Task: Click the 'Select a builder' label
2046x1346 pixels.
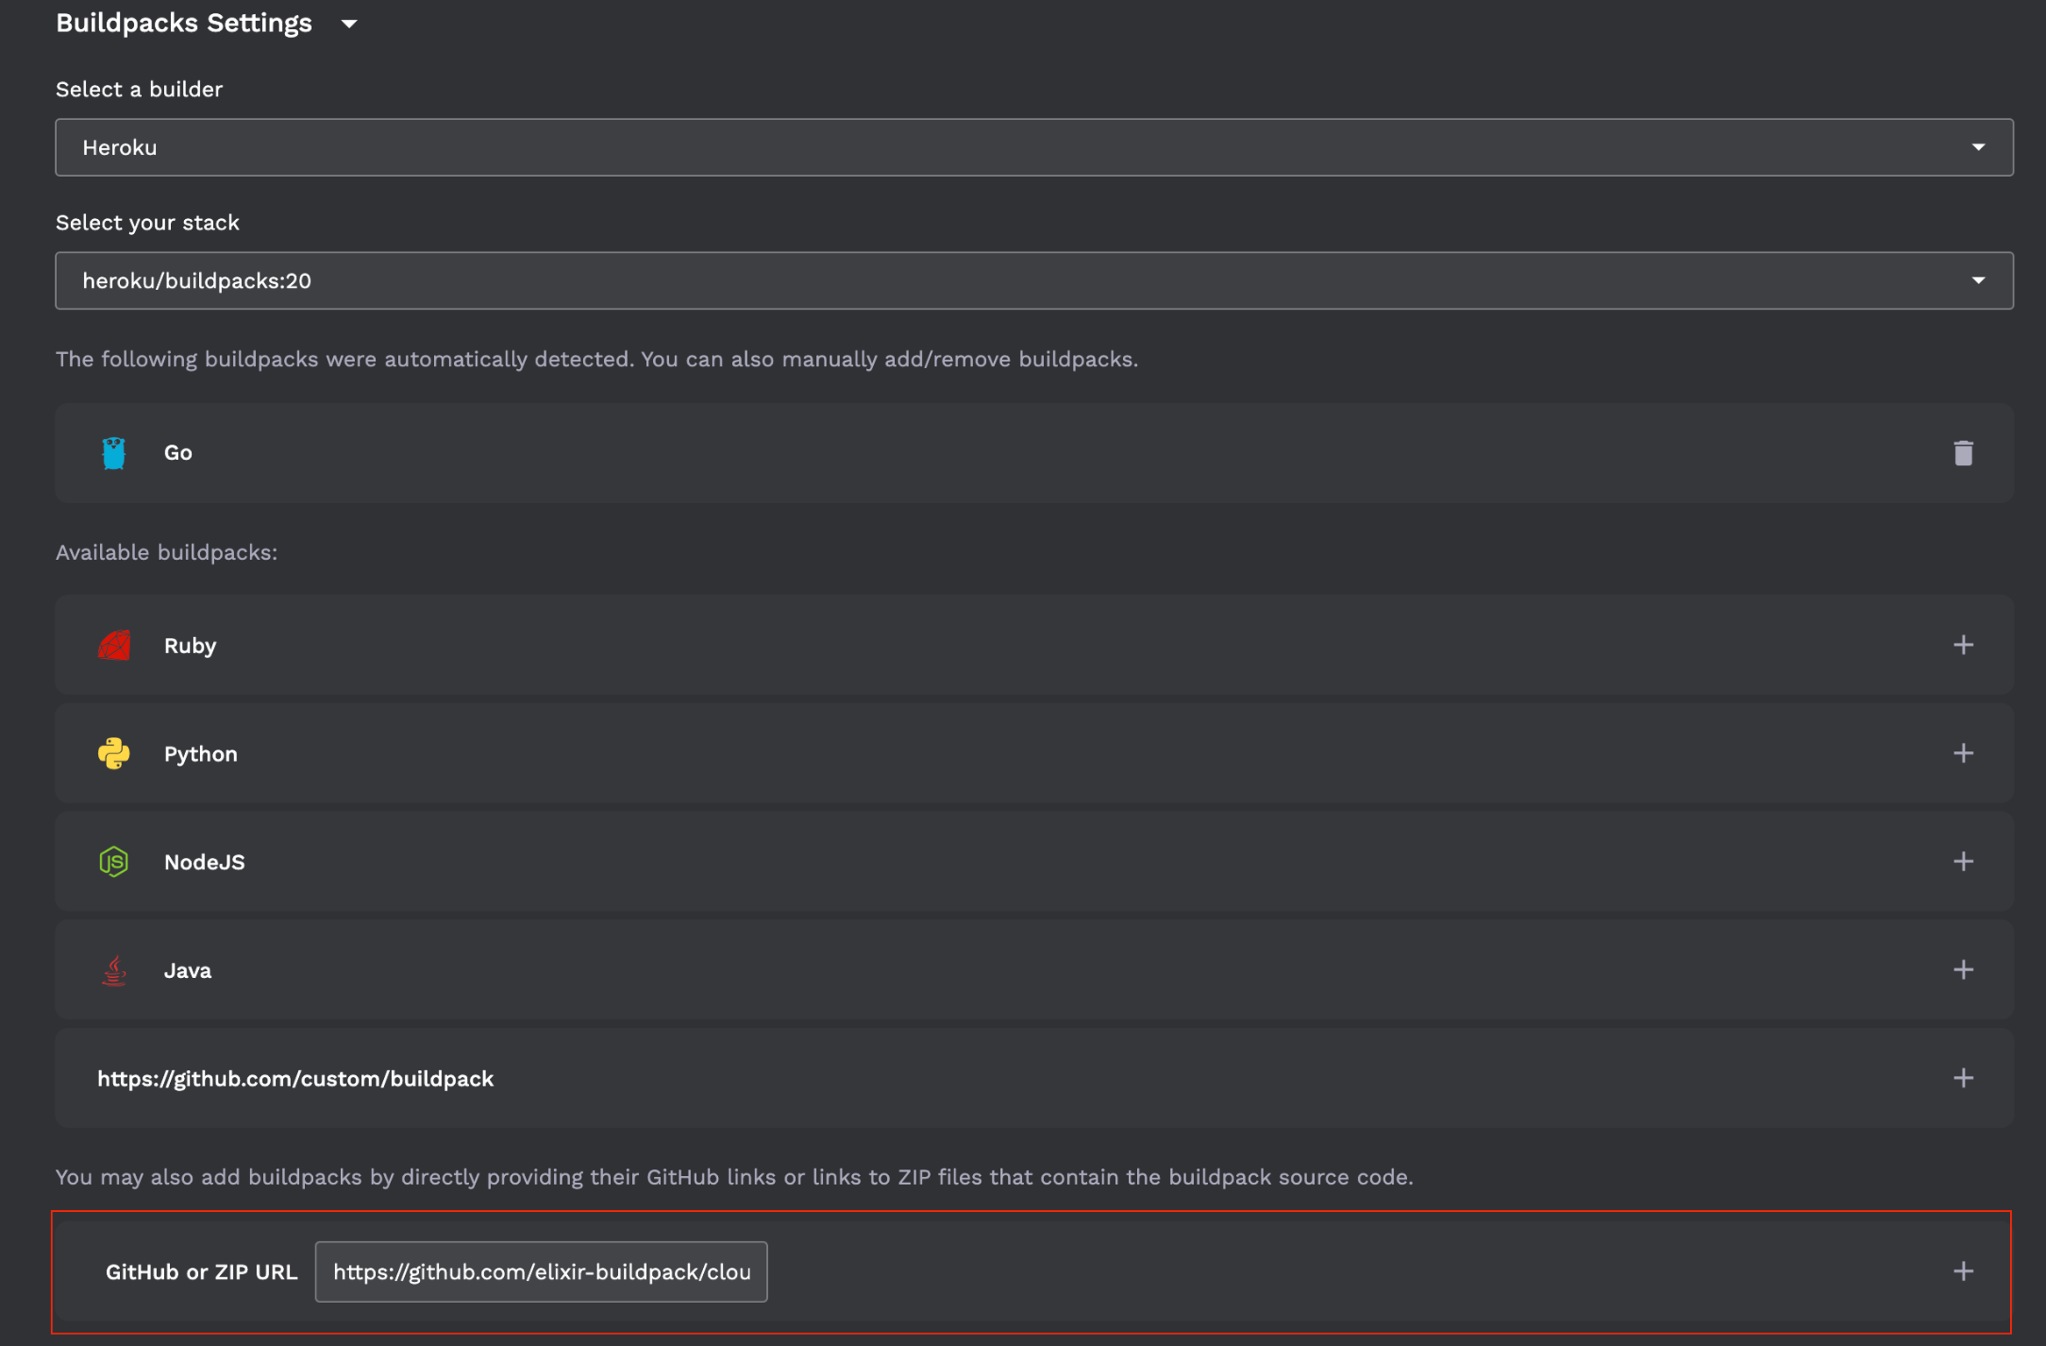Action: (x=139, y=89)
